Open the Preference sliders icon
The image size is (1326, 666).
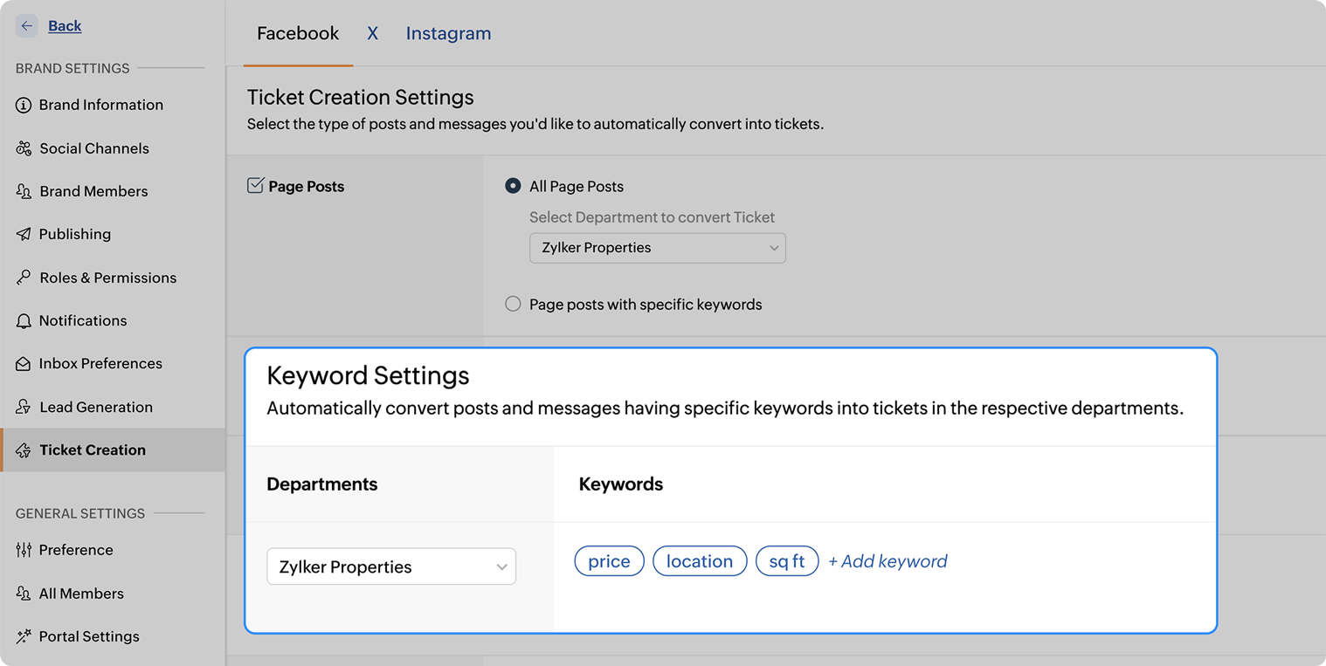23,550
